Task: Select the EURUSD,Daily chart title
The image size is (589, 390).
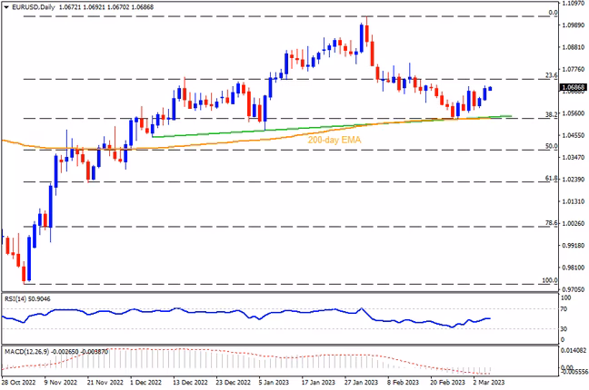Action: click(34, 7)
